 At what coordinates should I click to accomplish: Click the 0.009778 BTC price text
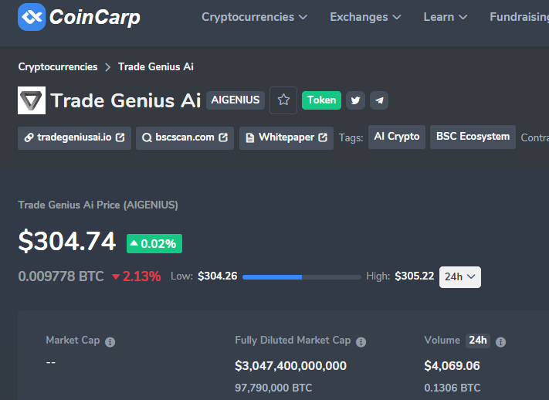[x=61, y=276]
